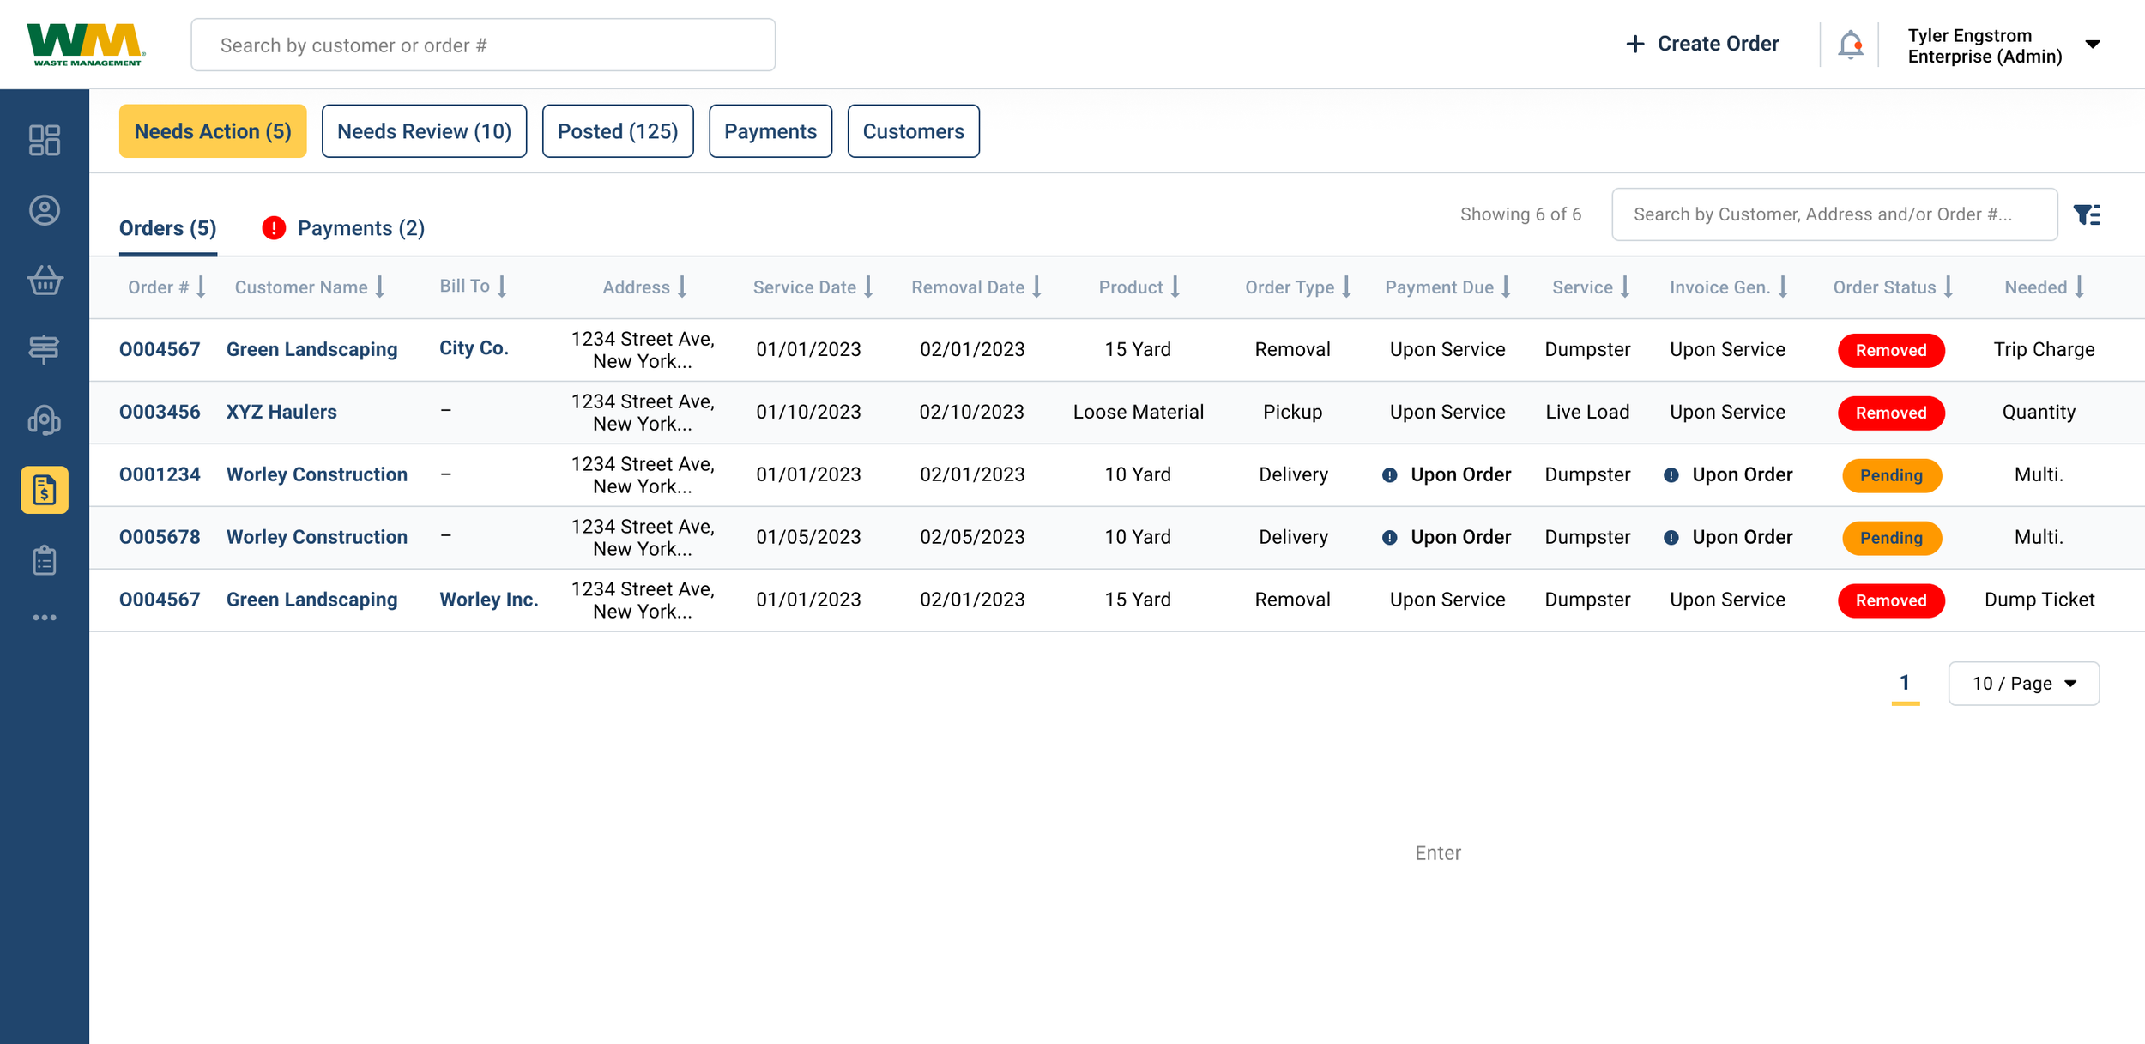This screenshot has height=1044, width=2145.
Task: Click the signpost directions icon in sidebar
Action: [x=44, y=349]
